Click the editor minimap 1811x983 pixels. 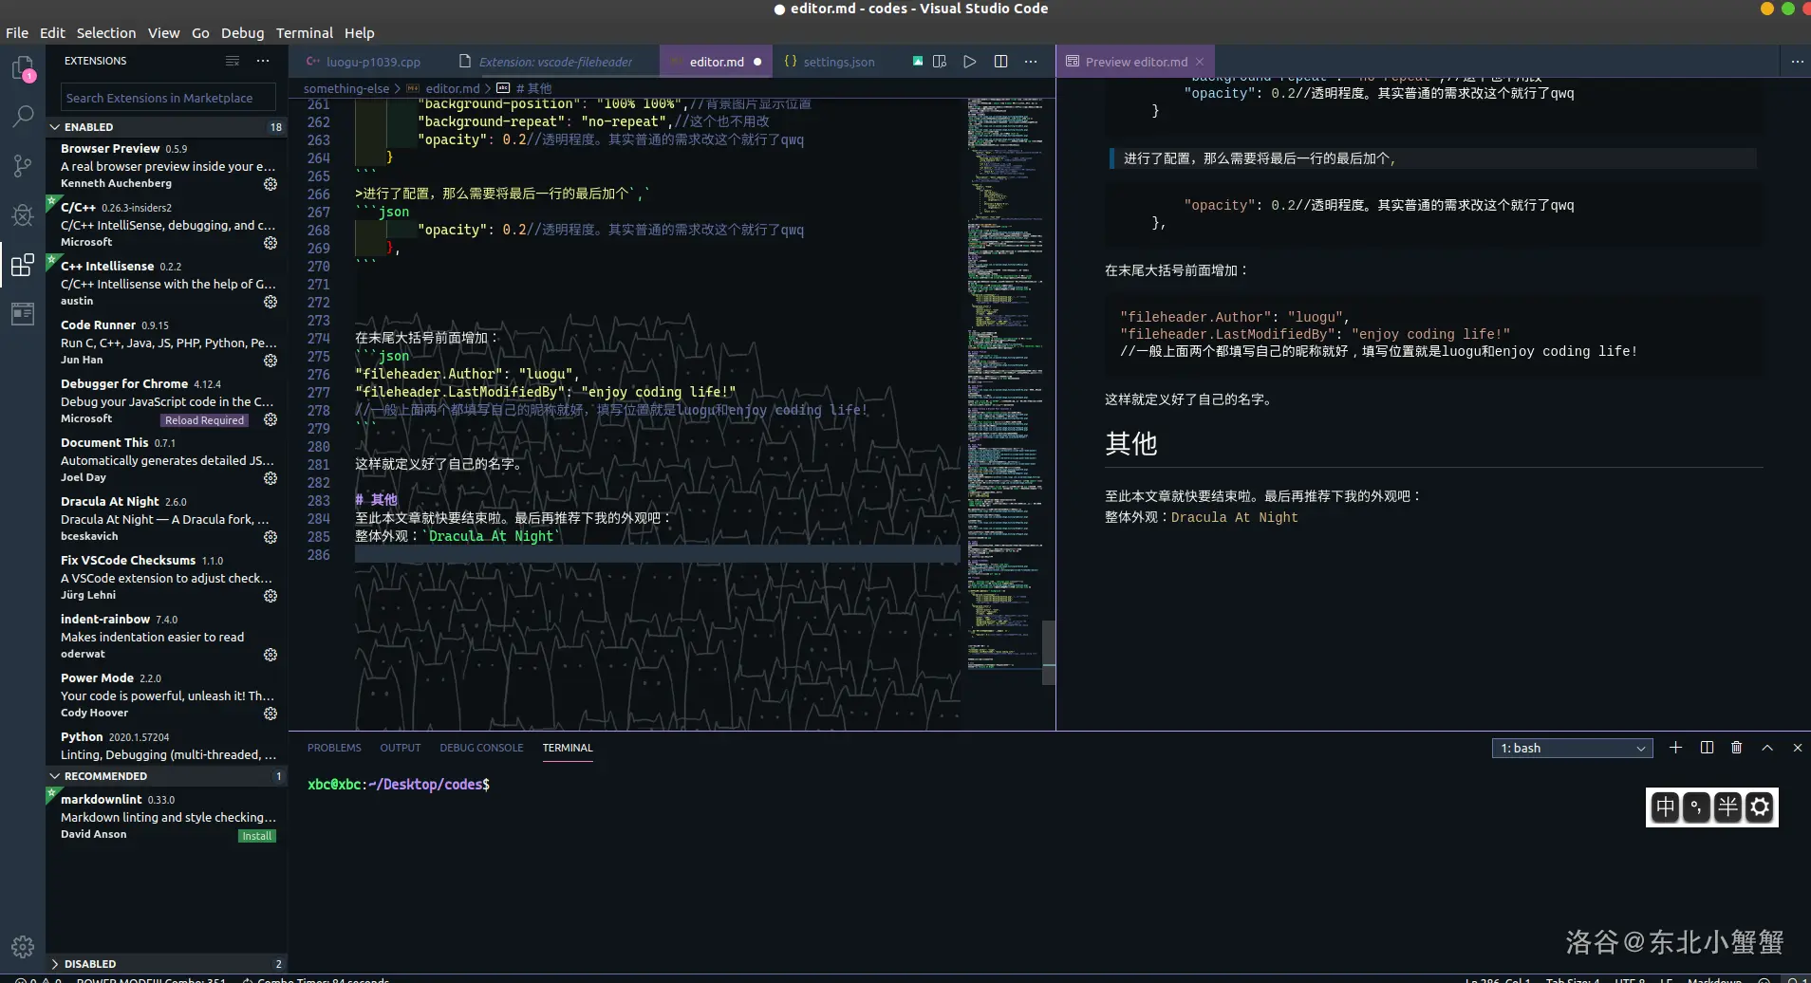click(1004, 383)
